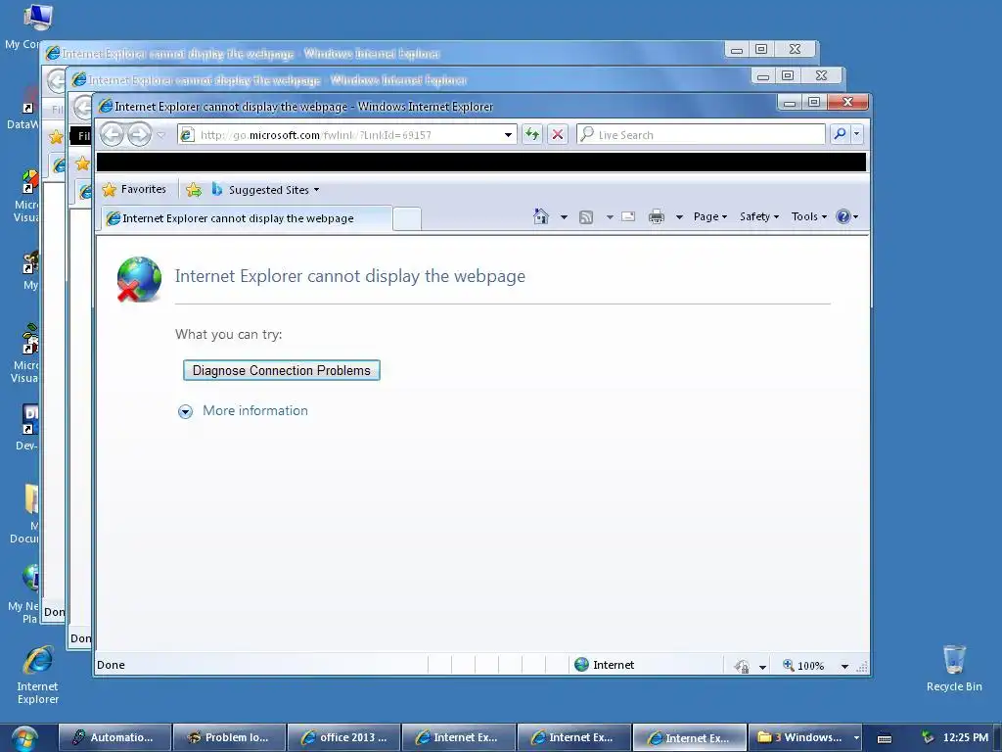Expand the address bar URL history dropdown
1002x752 pixels.
(x=508, y=135)
